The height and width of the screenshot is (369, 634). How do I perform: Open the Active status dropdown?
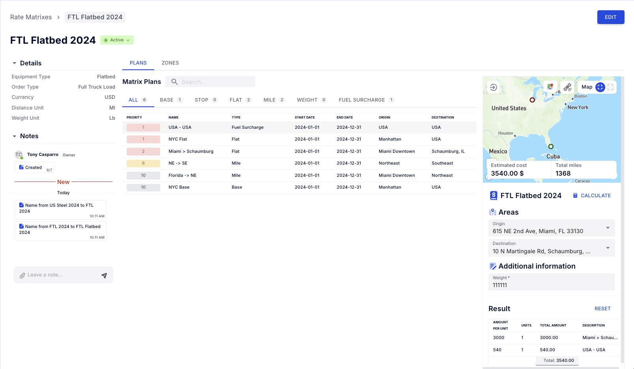click(x=117, y=40)
